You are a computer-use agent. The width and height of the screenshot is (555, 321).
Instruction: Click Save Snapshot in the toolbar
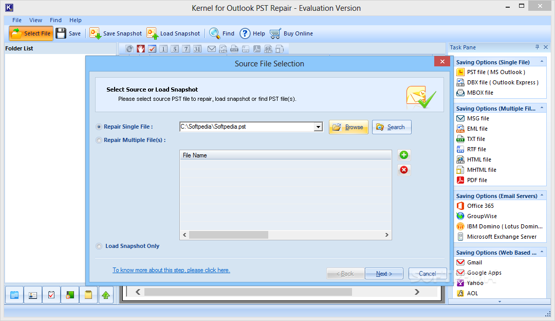(x=116, y=33)
